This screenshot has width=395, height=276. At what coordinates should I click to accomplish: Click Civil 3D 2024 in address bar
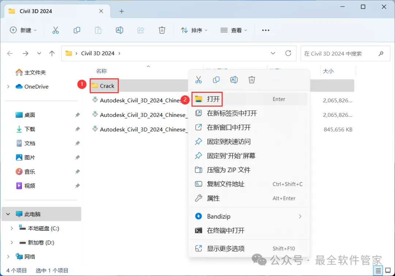[98, 53]
